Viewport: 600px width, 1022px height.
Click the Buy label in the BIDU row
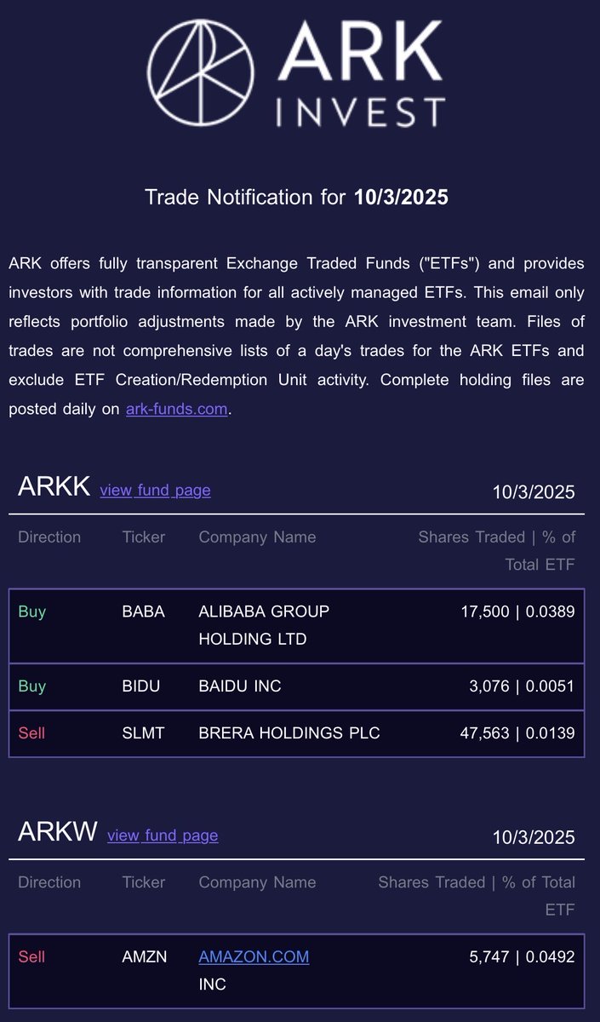coord(31,686)
